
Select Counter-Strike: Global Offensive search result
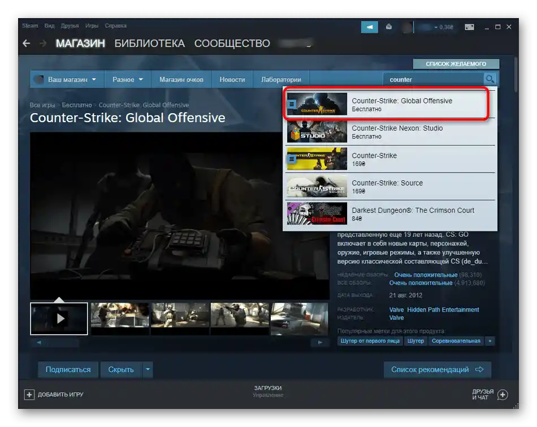pyautogui.click(x=391, y=104)
